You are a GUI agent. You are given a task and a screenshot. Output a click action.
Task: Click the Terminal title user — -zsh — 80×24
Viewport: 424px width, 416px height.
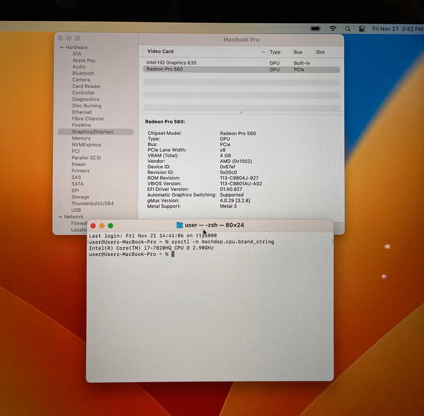[x=214, y=225]
